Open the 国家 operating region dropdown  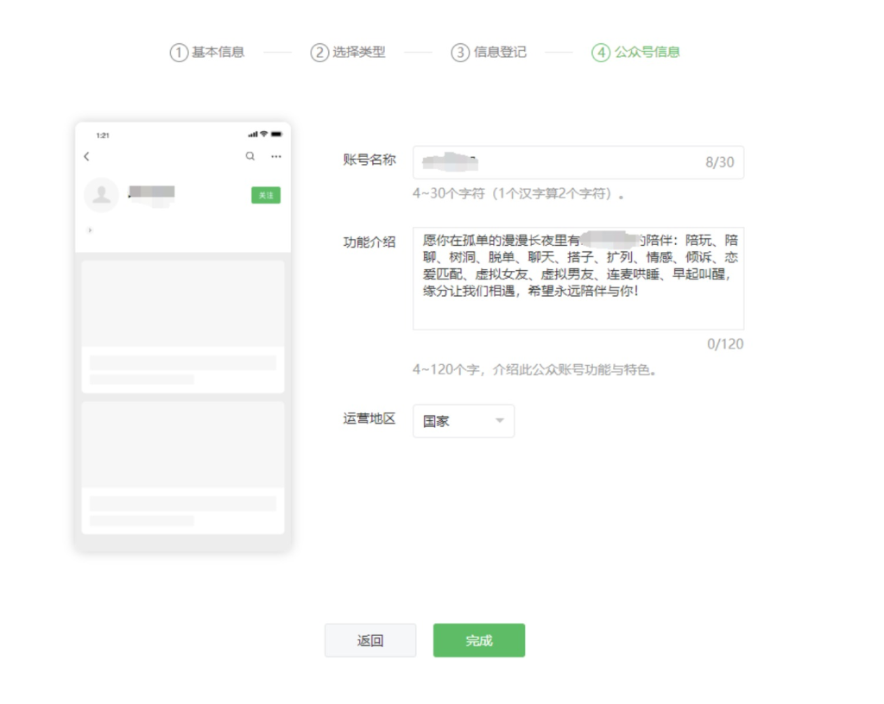464,421
